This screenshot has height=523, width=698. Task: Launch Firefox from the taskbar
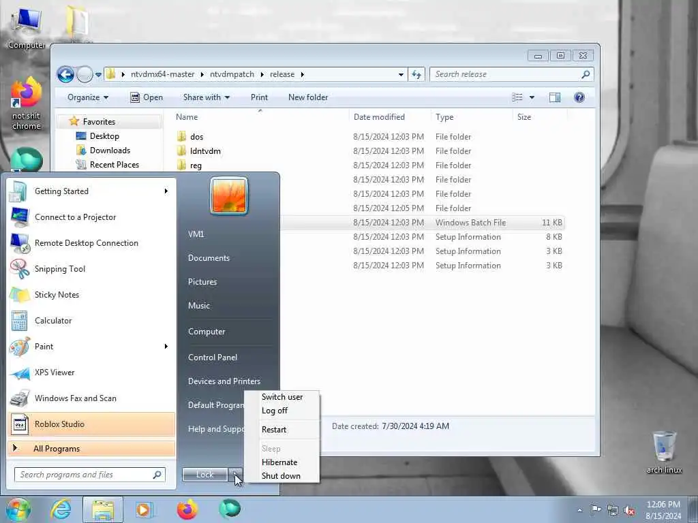coord(187,509)
